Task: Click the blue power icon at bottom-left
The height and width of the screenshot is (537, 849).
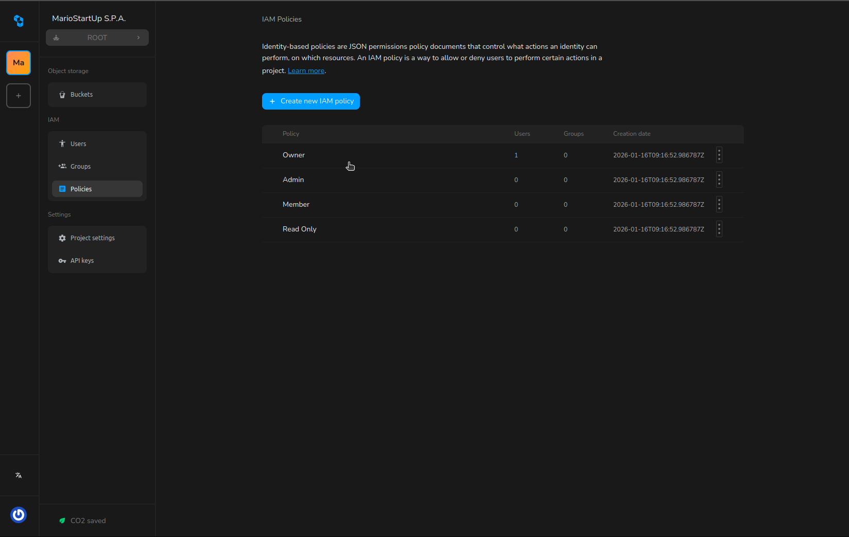Action: pos(19,514)
